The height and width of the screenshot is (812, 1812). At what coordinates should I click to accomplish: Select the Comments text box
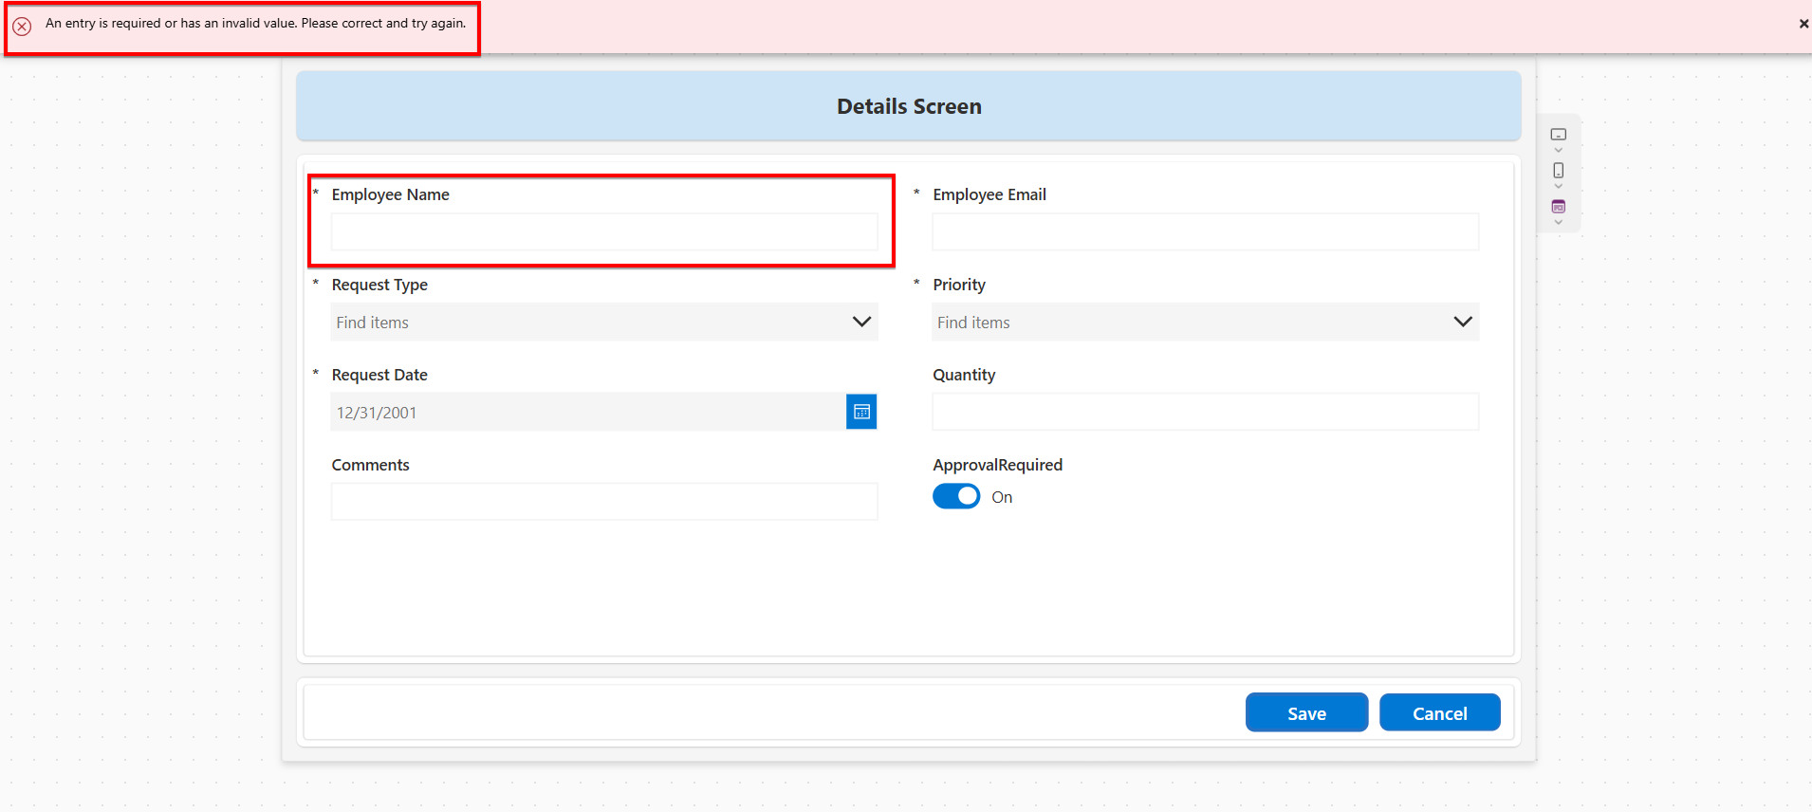(x=603, y=502)
